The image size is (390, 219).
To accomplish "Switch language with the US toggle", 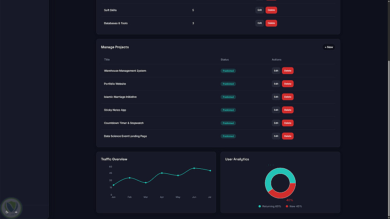I will point(16,212).
